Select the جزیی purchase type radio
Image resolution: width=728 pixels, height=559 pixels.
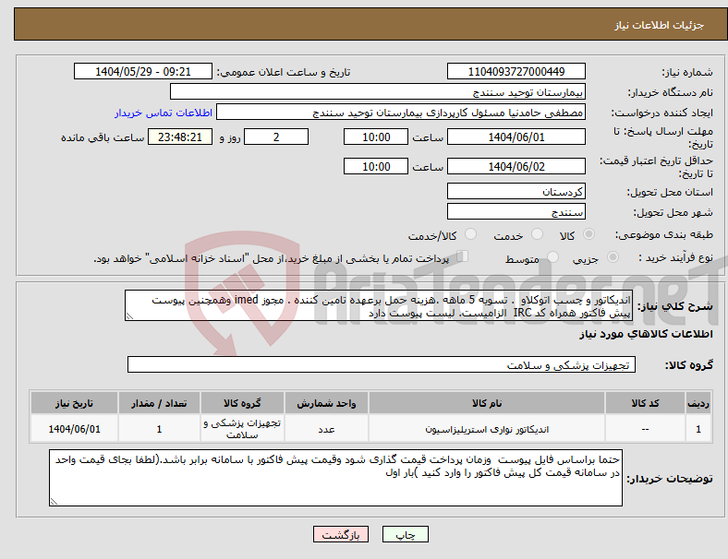(x=613, y=256)
